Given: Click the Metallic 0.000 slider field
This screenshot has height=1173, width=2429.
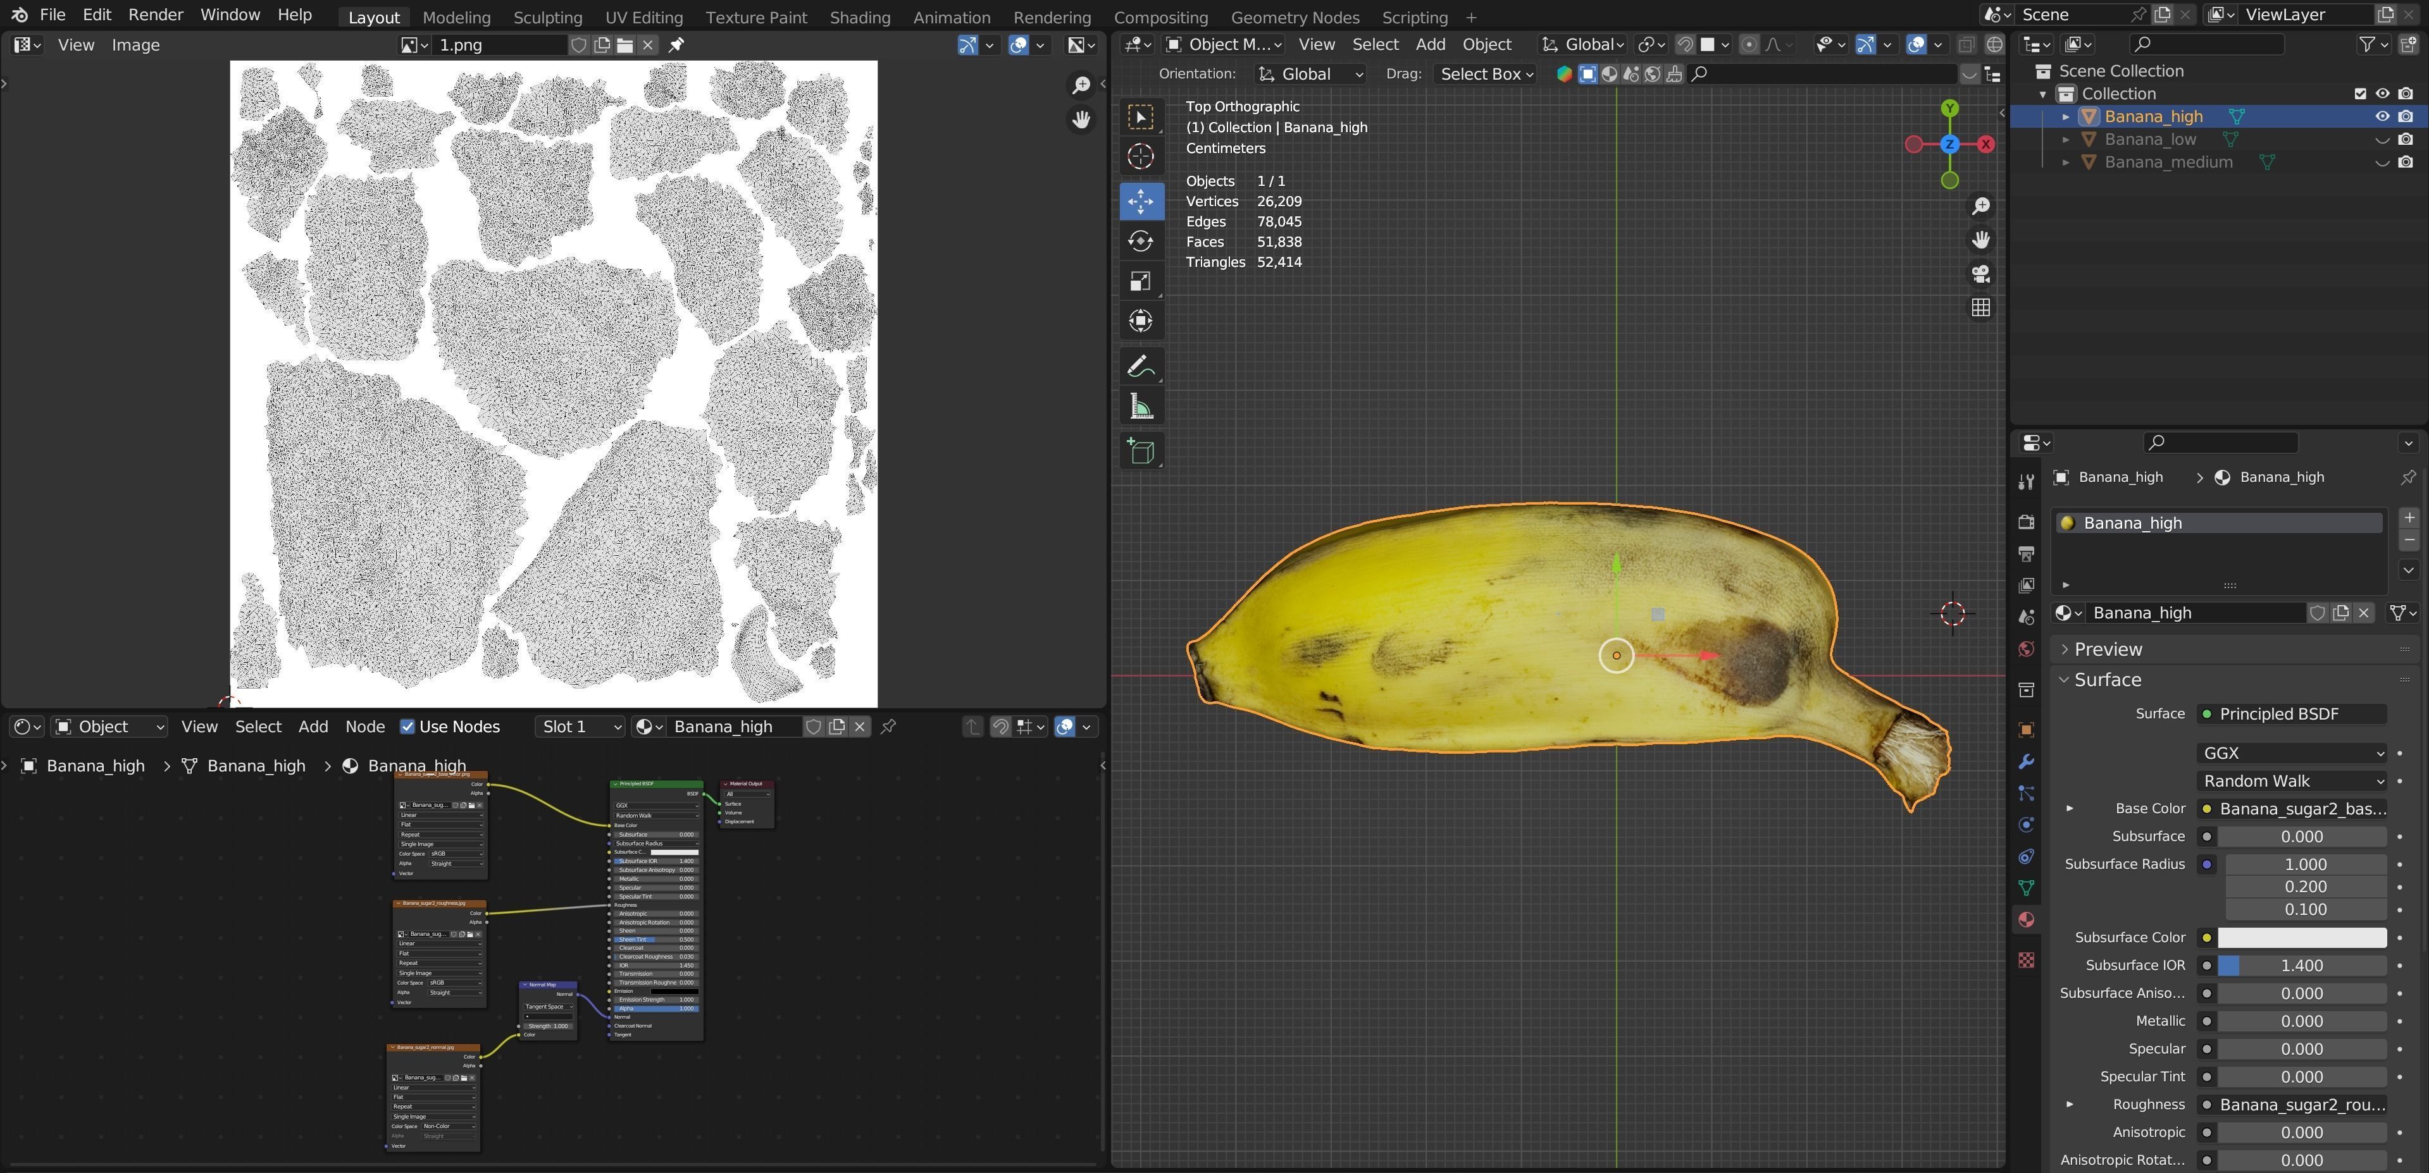Looking at the screenshot, I should click(x=2301, y=1021).
